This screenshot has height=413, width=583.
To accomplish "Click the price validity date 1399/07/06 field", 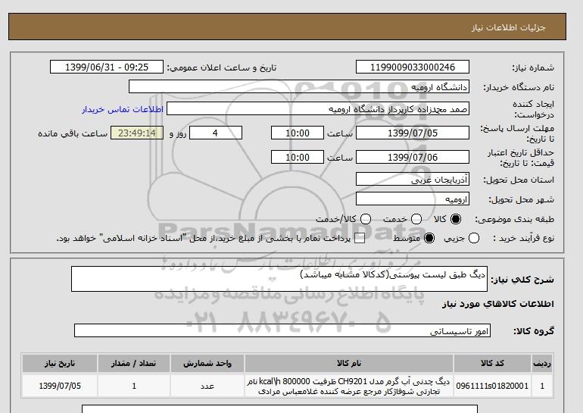I will coord(413,157).
